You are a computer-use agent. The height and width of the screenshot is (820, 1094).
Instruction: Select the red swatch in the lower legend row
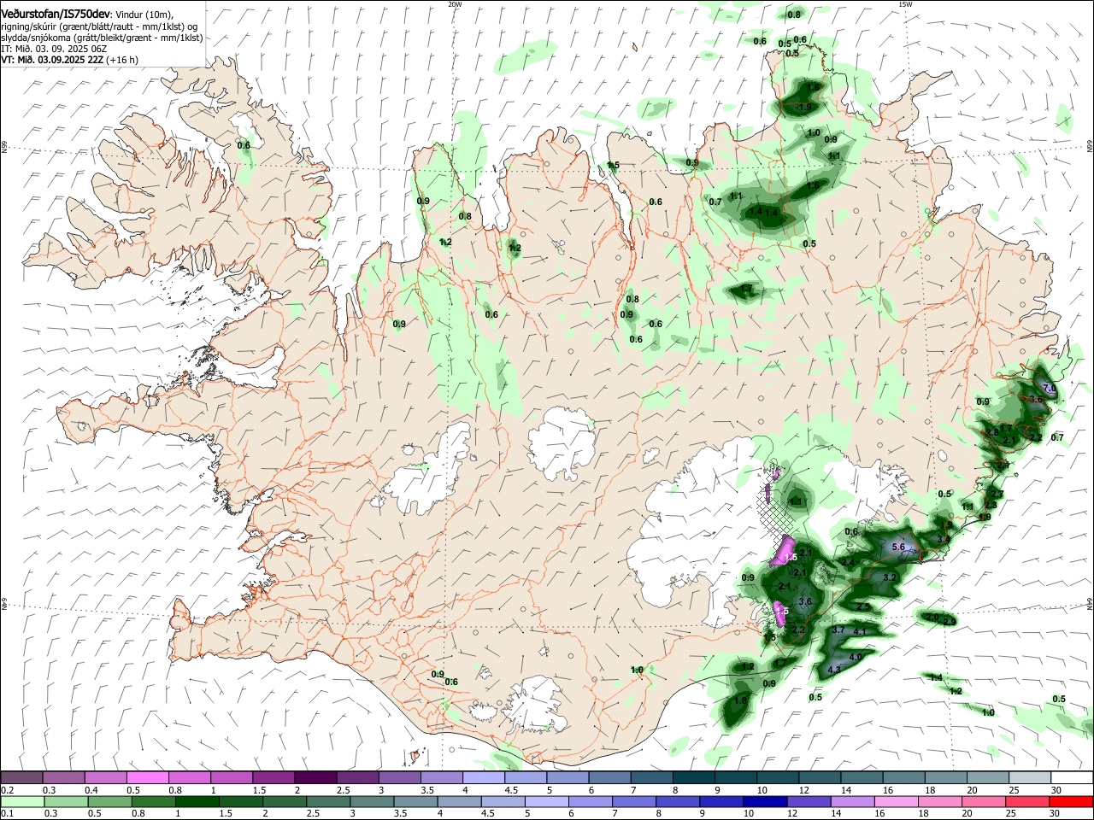[1072, 801]
